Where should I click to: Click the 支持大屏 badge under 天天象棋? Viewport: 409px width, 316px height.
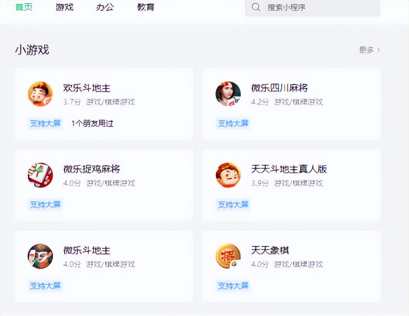click(233, 286)
